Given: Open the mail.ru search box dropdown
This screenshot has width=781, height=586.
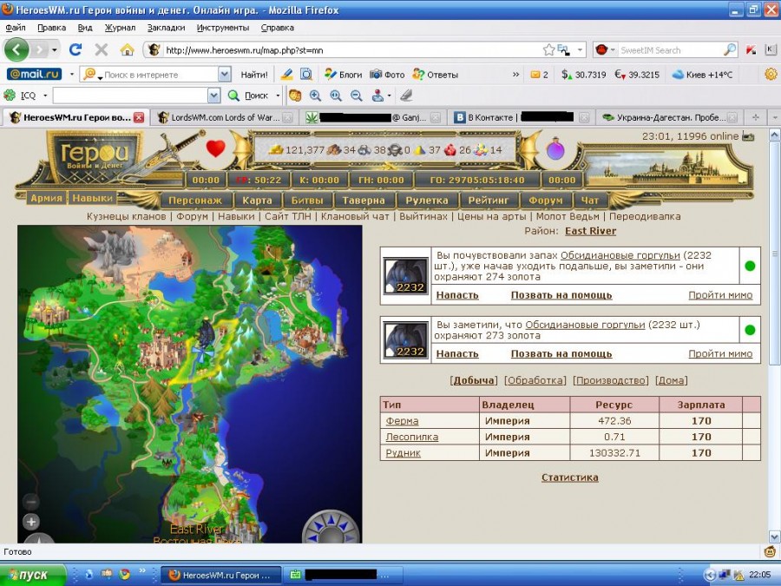Looking at the screenshot, I should click(225, 75).
